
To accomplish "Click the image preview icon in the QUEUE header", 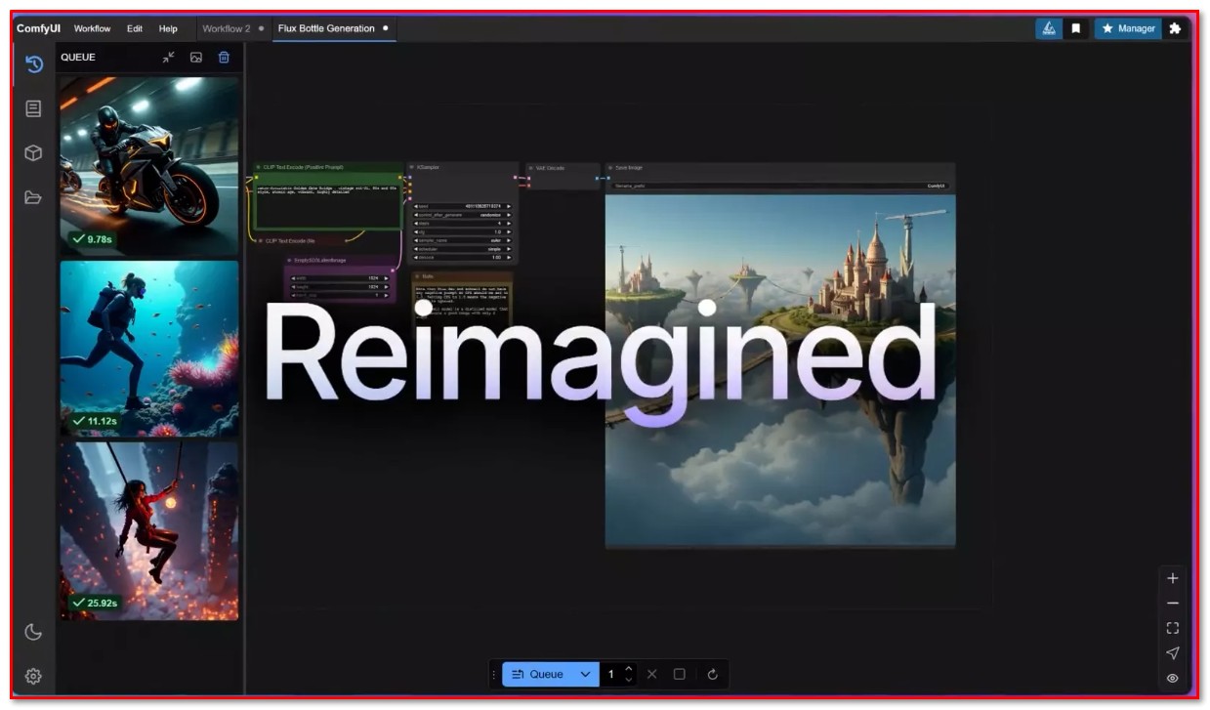I will point(196,58).
